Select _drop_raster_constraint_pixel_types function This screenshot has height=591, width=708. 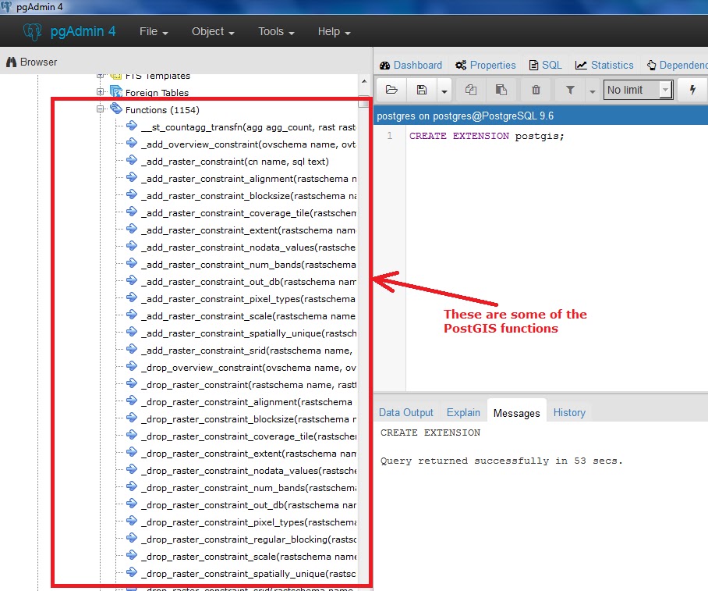248,522
